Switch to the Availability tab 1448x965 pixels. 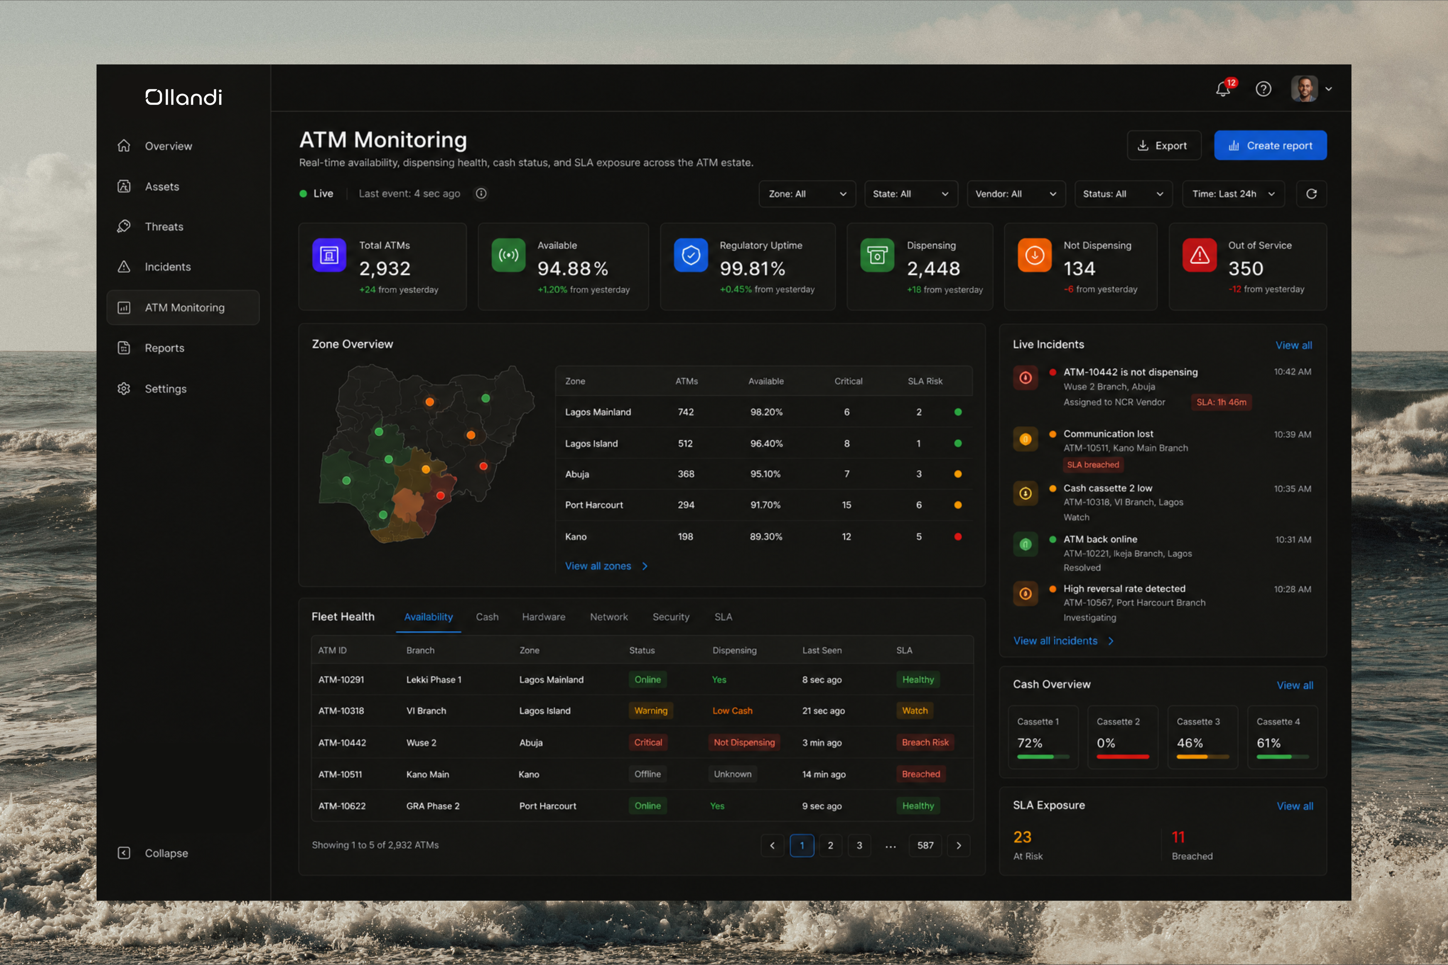(428, 617)
